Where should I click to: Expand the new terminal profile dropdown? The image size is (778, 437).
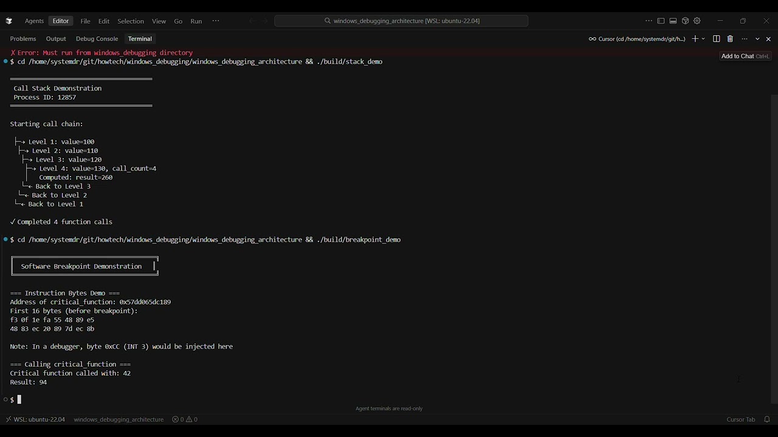[703, 39]
